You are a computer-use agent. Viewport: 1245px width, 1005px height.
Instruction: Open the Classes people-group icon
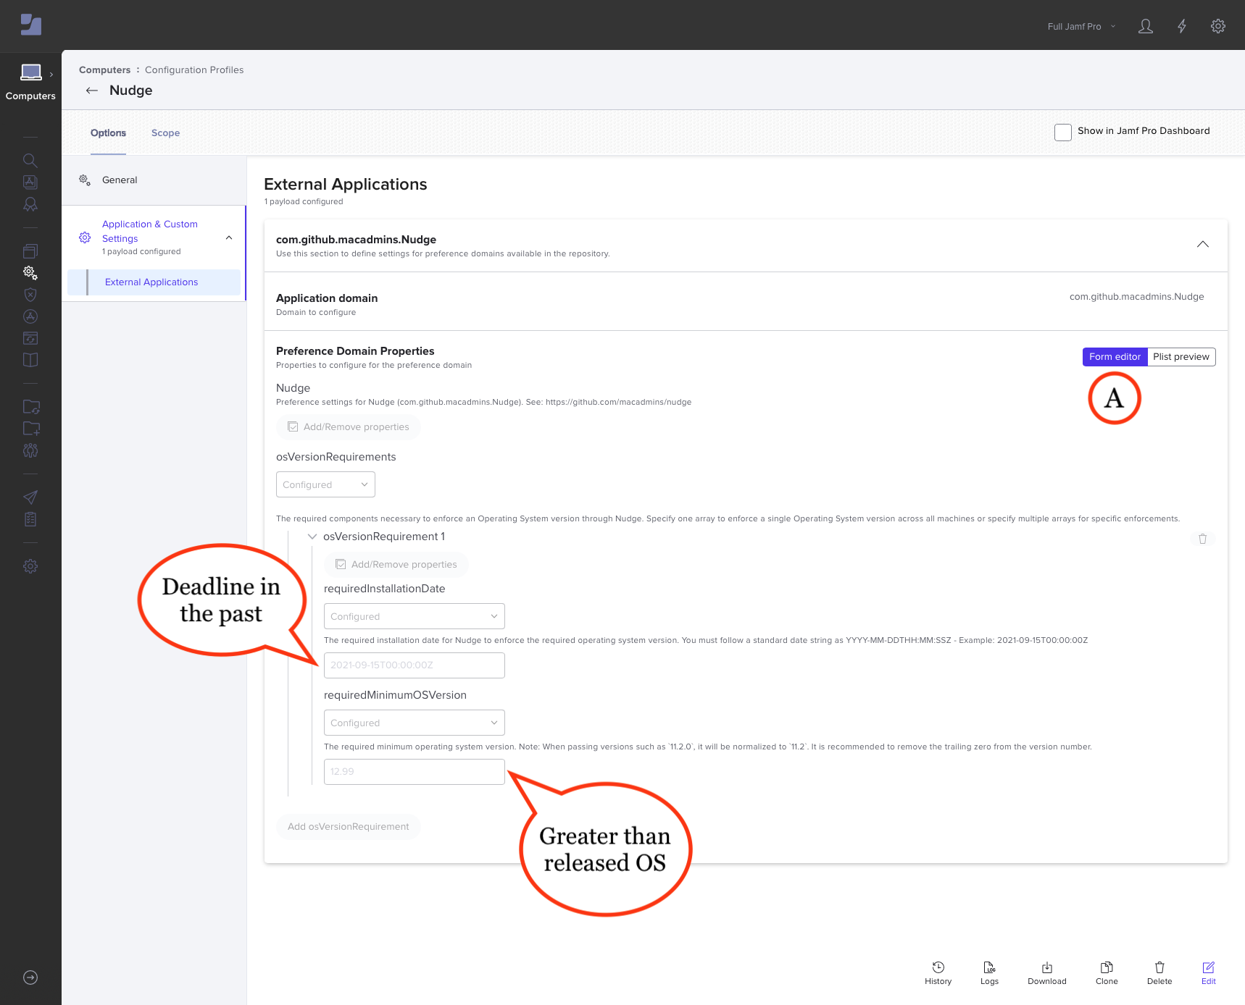pyautogui.click(x=30, y=450)
